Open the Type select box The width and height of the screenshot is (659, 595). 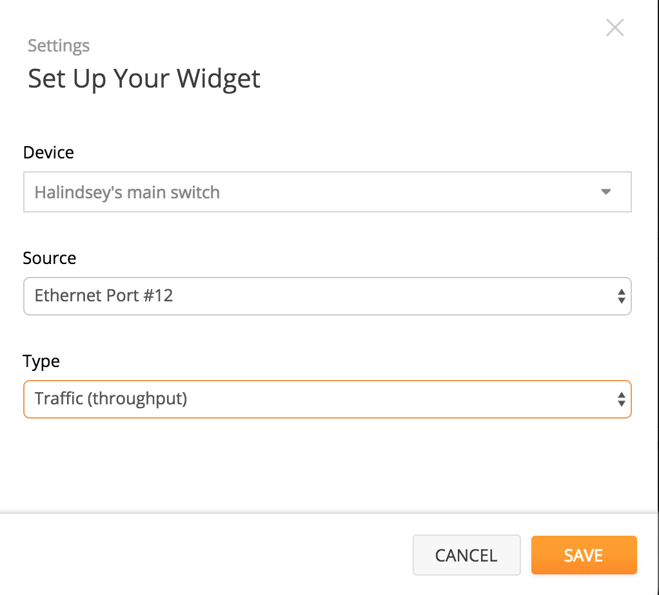[x=327, y=399]
